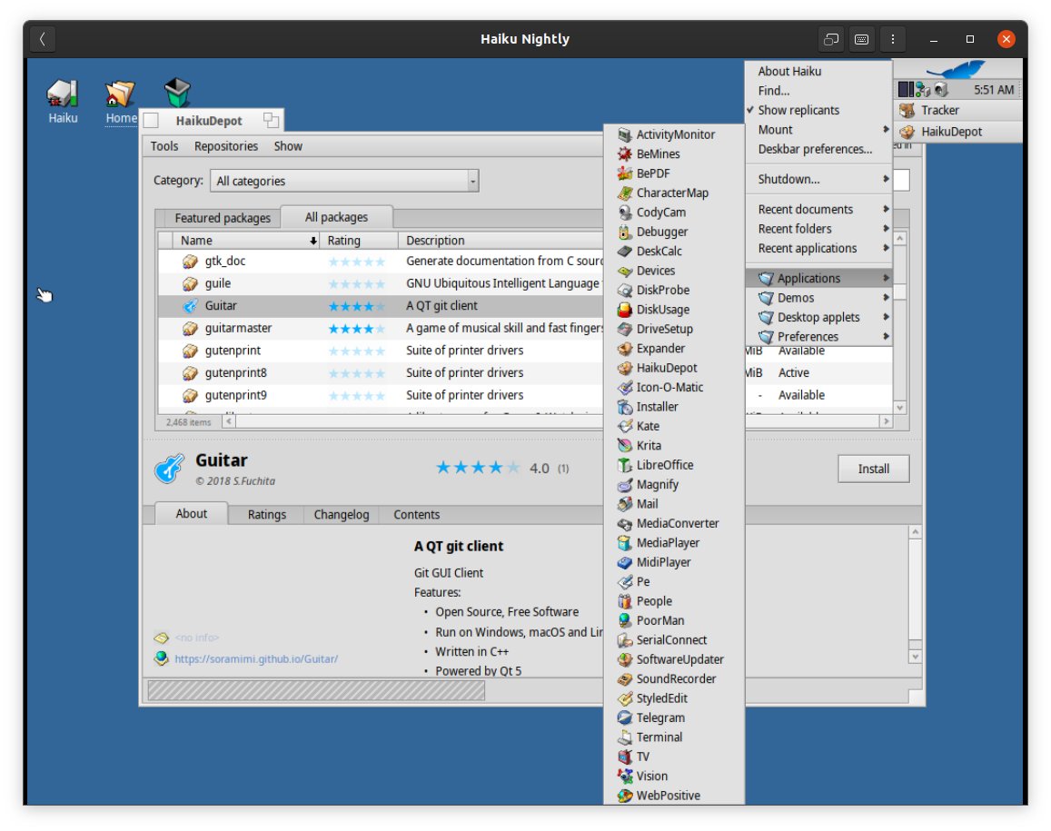This screenshot has width=1051, height=831.
Task: Toggle Show replicants option
Action: 818,110
